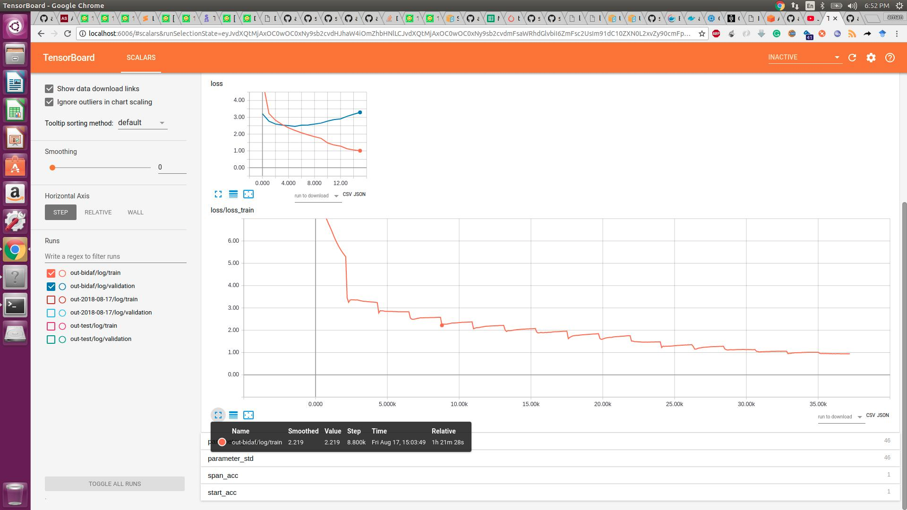Enable the out-2018-08-17/log/train run
This screenshot has width=907, height=510.
pos(51,299)
